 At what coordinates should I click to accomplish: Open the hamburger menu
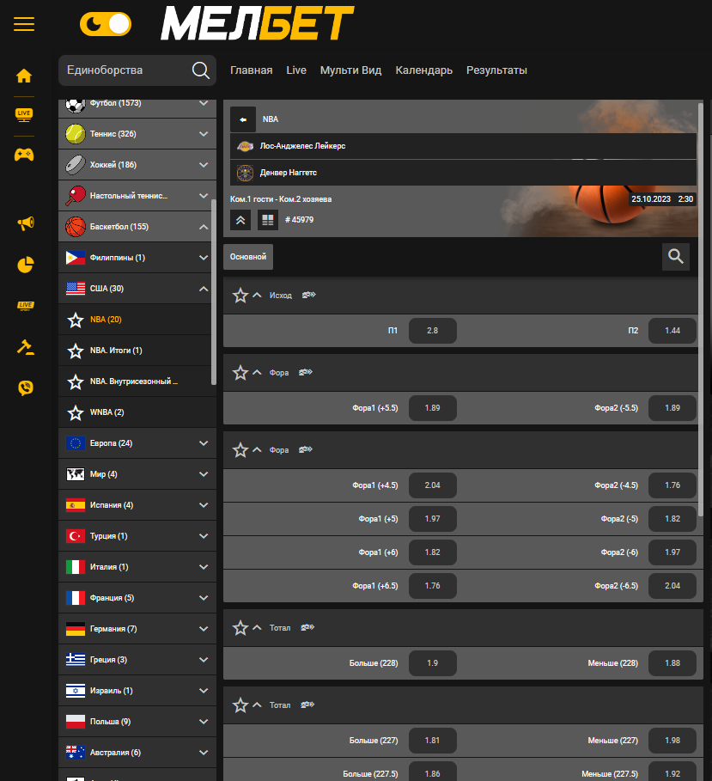pyautogui.click(x=24, y=24)
